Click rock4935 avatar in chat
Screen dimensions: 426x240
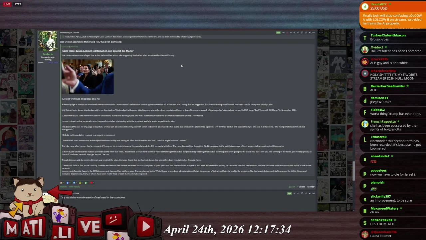pos(365,62)
